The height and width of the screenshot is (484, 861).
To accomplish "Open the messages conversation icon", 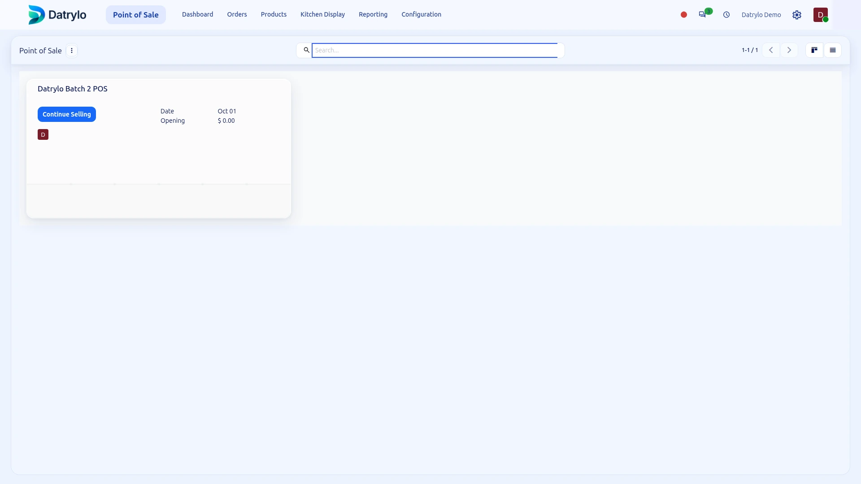I will coord(702,15).
